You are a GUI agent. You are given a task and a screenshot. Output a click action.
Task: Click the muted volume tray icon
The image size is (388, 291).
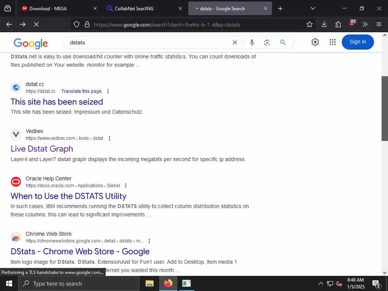click(x=339, y=283)
